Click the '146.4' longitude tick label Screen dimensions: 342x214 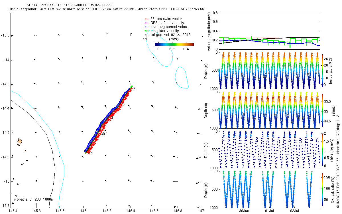click(131, 211)
